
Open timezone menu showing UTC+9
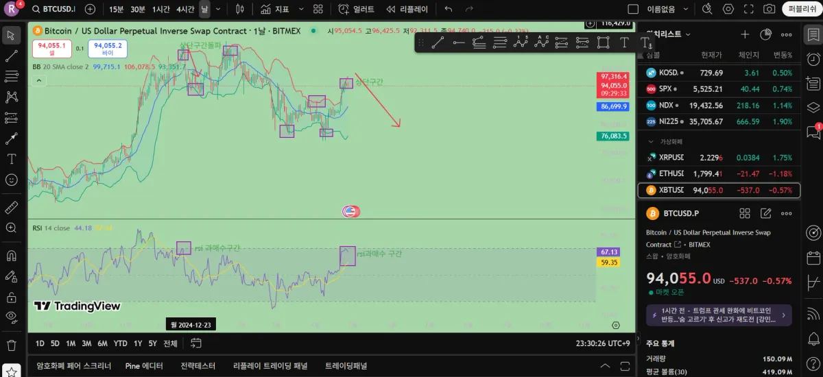[x=604, y=343]
